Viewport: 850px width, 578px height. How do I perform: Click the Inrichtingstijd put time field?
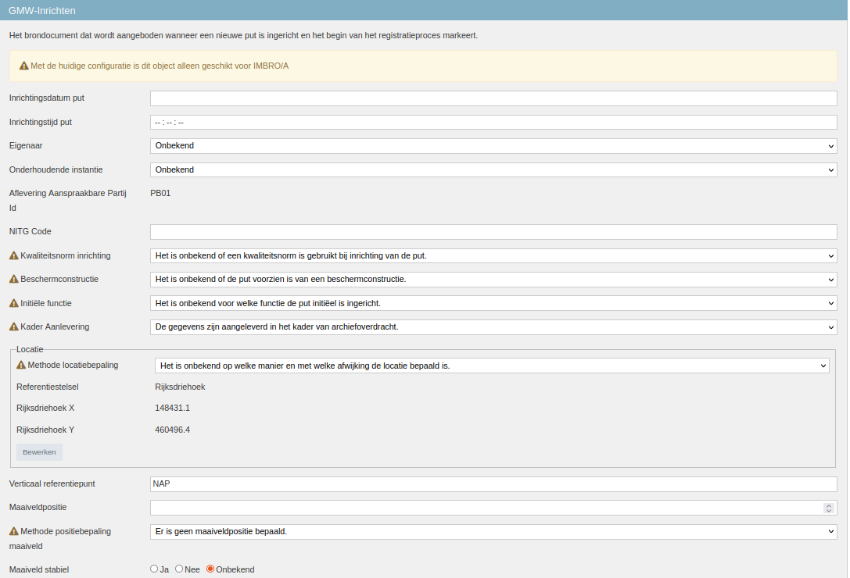(493, 123)
